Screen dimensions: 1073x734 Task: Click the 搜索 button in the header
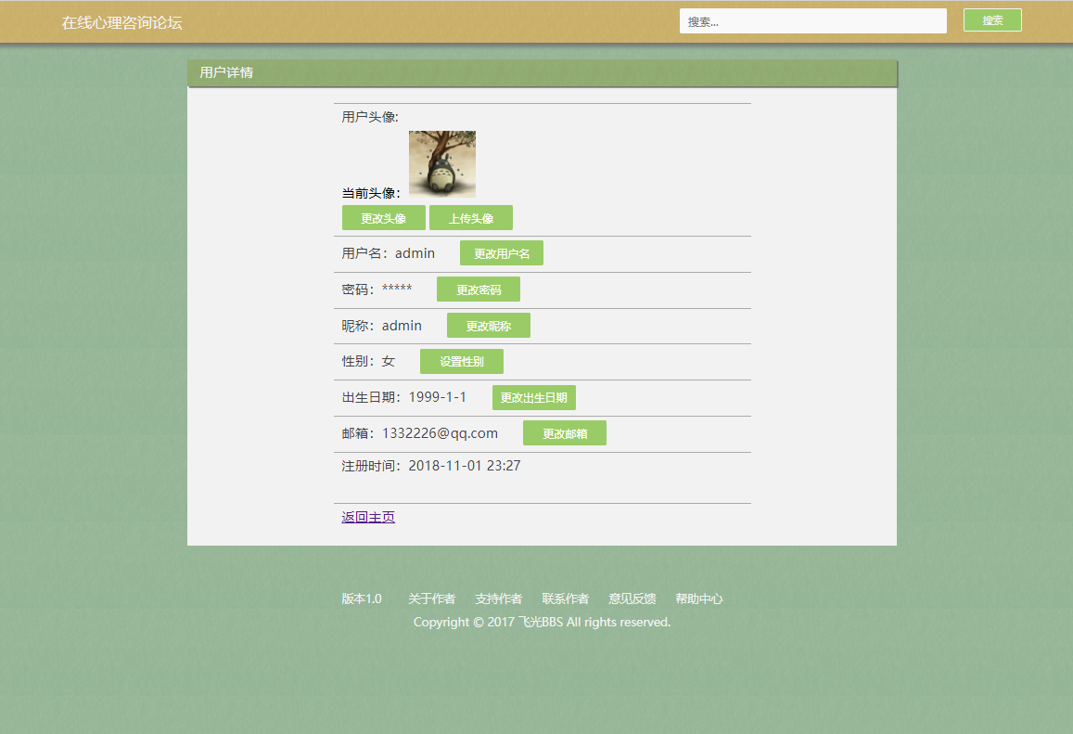991,19
